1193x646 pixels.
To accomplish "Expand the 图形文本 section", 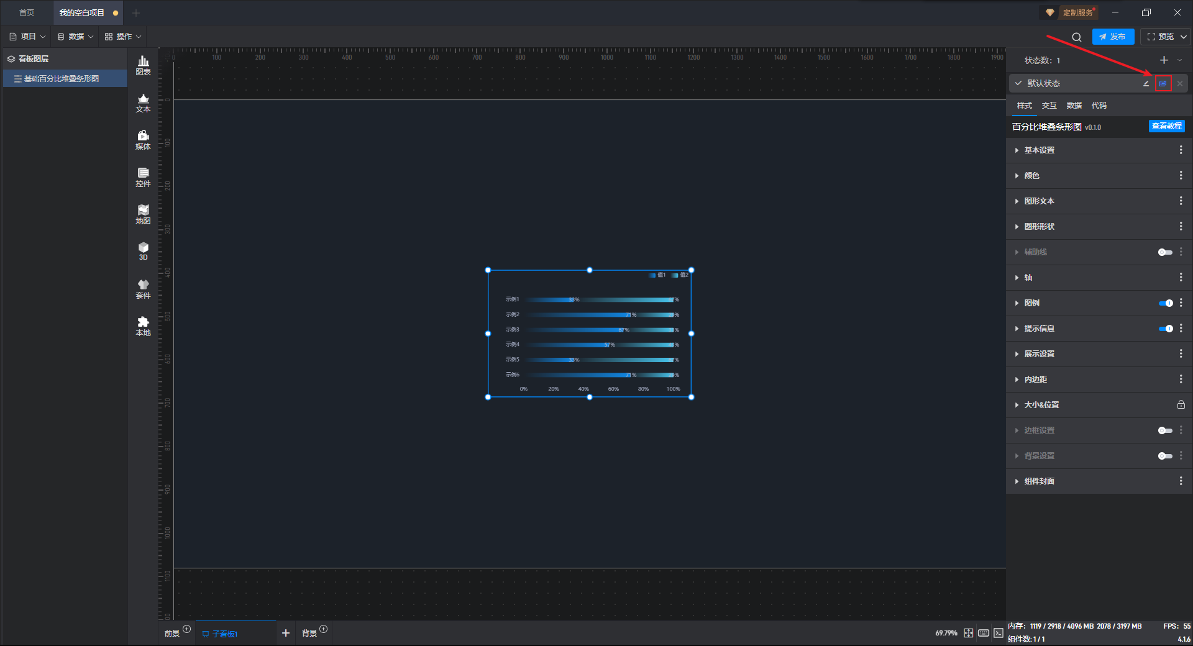I will [x=1017, y=201].
